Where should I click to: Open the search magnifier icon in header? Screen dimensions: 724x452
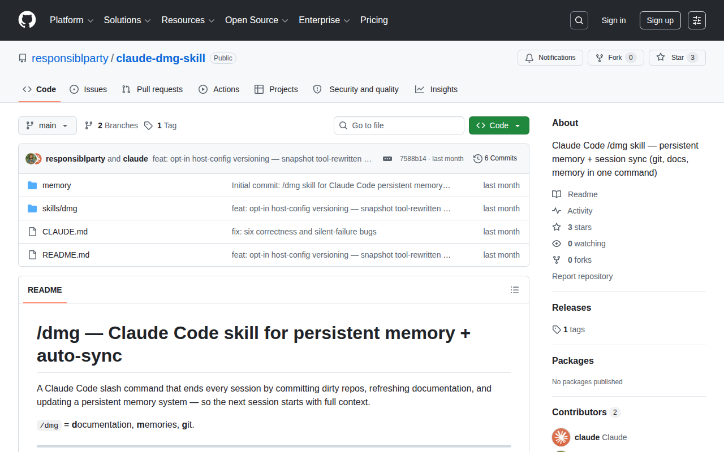[579, 20]
